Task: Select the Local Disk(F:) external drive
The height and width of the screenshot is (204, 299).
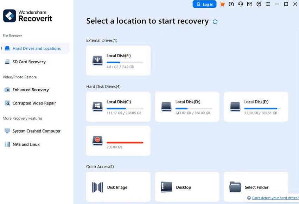Action: 118,60
